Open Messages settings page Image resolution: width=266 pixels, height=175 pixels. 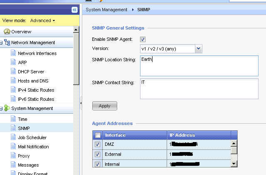click(28, 165)
